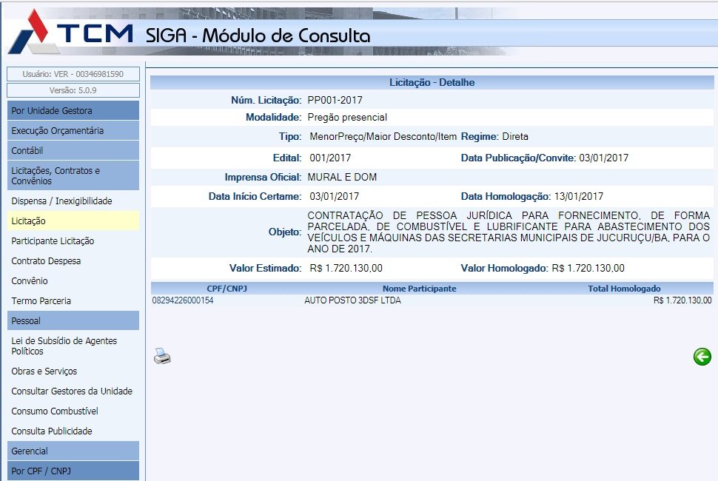Open Participante Licitação page
718x481 pixels.
[53, 241]
